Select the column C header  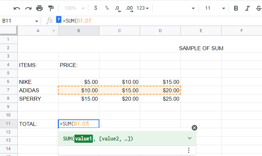[119, 31]
